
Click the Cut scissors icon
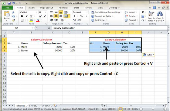click(x=13, y=12)
